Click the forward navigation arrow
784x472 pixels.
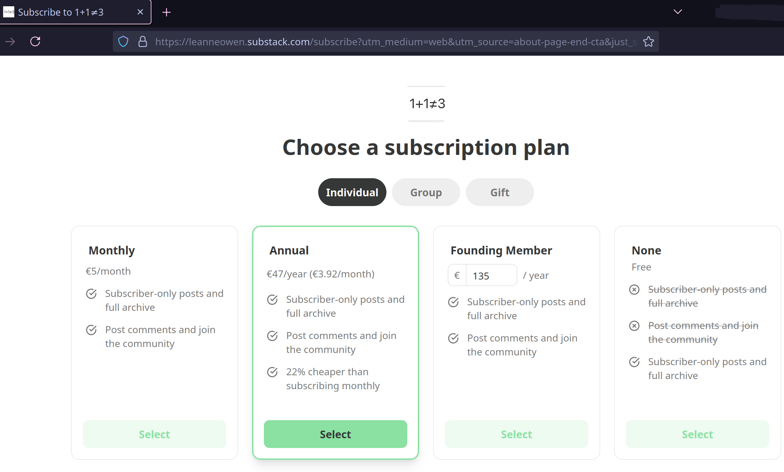click(x=10, y=42)
